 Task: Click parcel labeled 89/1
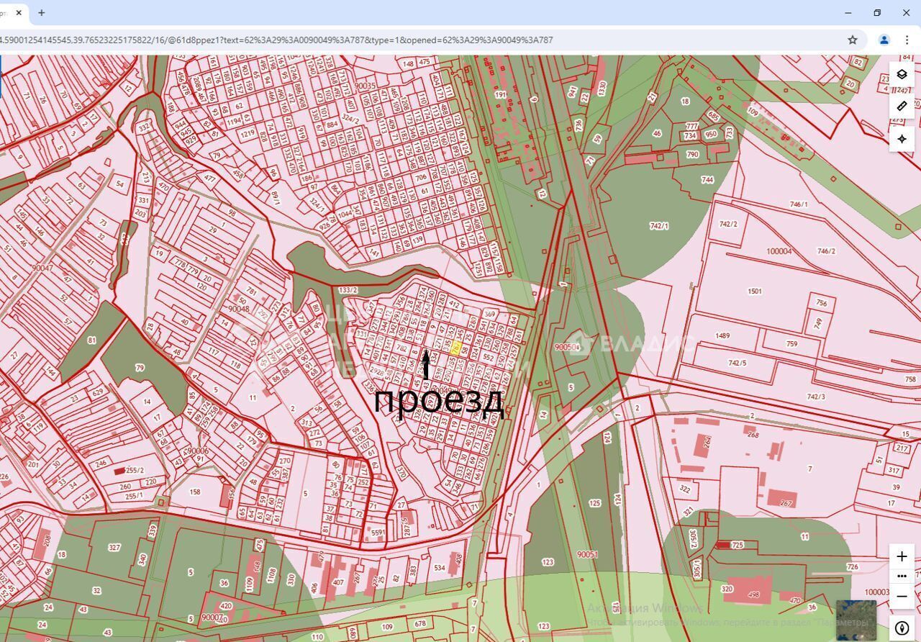[x=276, y=198]
